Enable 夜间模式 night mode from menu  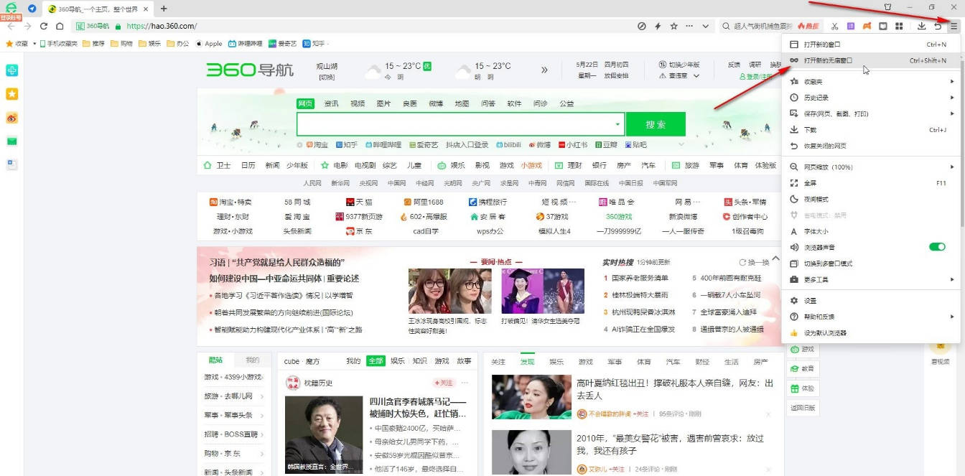(x=816, y=200)
